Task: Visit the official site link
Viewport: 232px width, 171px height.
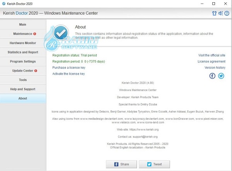Action: pyautogui.click(x=212, y=55)
